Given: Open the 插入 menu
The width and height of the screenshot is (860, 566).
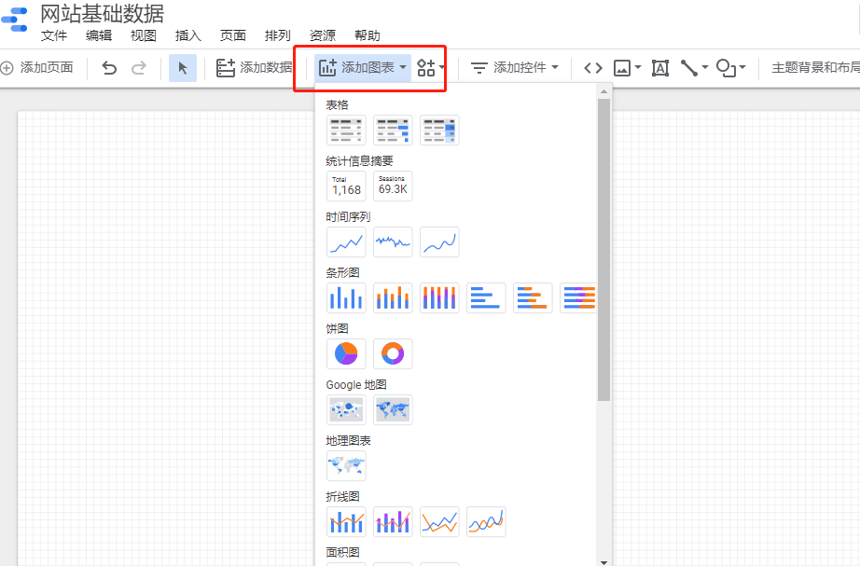Looking at the screenshot, I should click(188, 35).
